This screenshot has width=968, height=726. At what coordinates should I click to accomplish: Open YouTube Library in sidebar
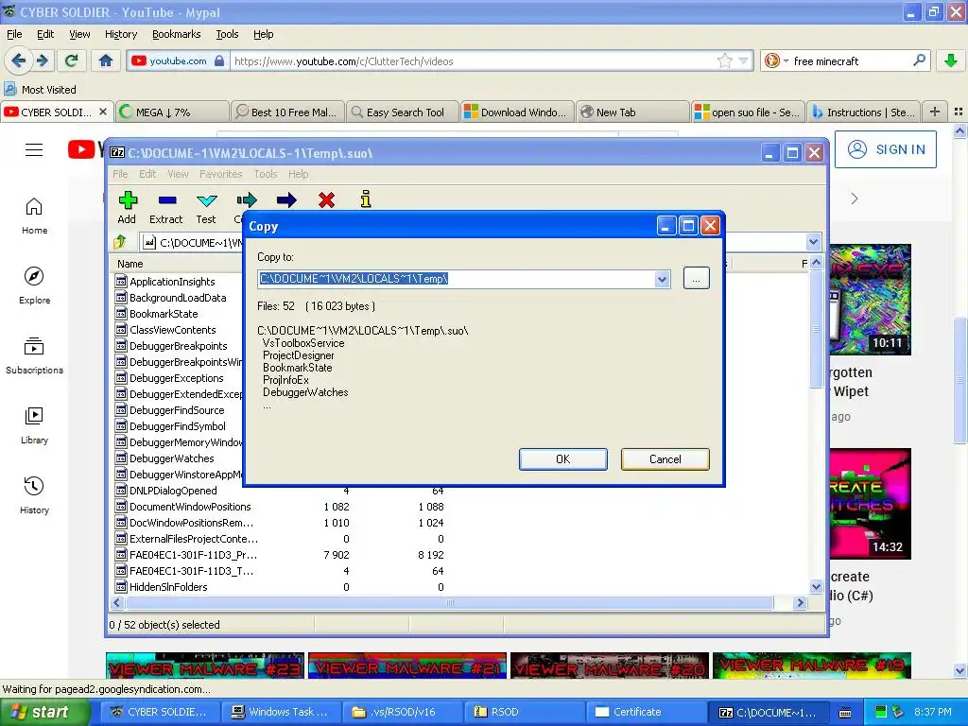point(35,425)
